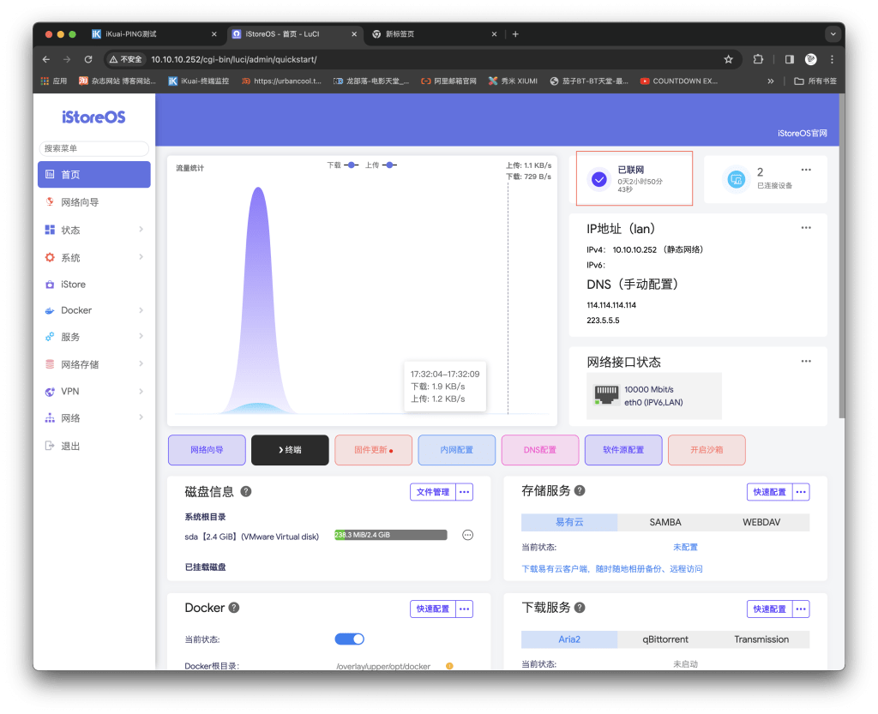Click help icon beside 下载服务
This screenshot has width=878, height=714.
click(x=581, y=608)
